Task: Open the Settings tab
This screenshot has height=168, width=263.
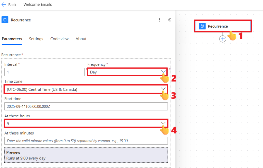Action: [36, 39]
